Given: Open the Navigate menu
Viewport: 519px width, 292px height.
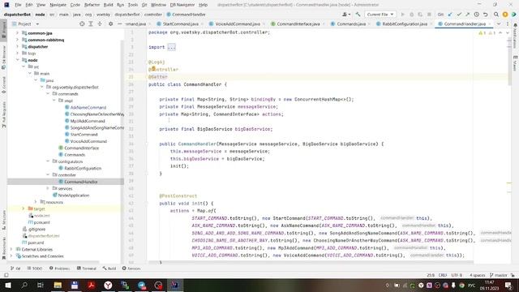Looking at the screenshot, I should click(x=58, y=5).
